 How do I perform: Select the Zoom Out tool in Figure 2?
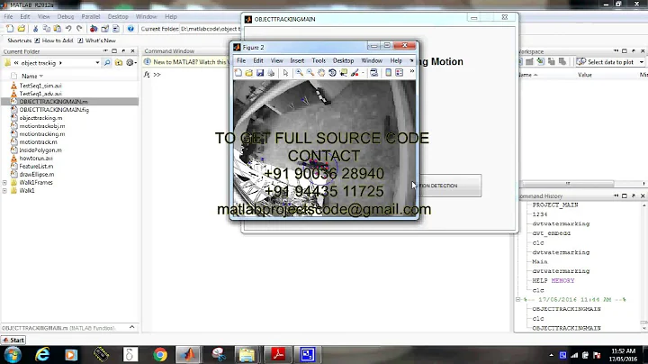(x=310, y=73)
